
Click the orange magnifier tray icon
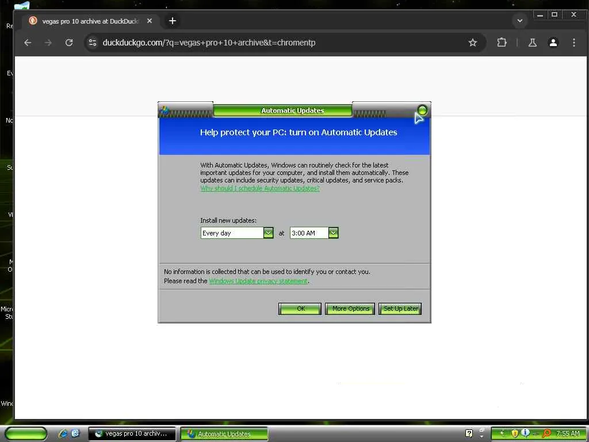pos(547,433)
